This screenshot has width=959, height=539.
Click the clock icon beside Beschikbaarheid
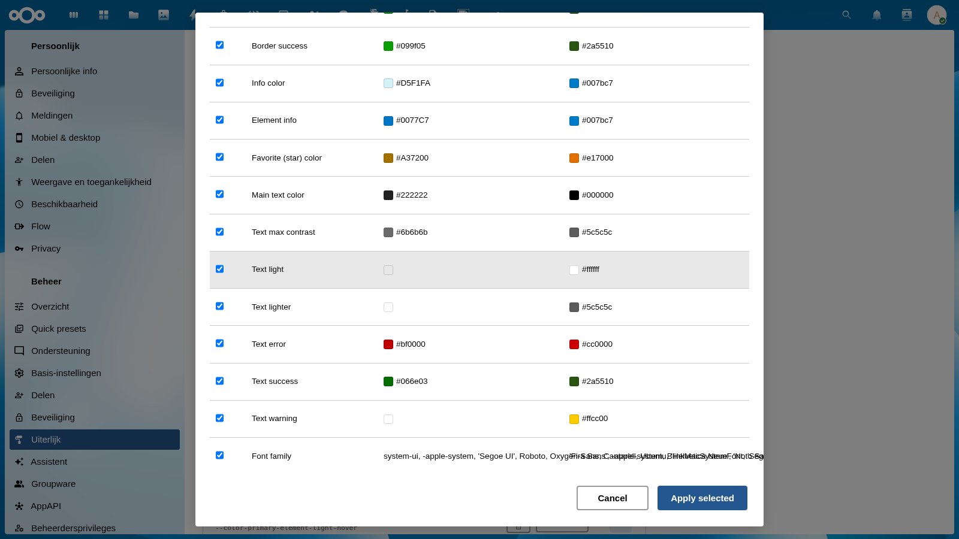[19, 204]
